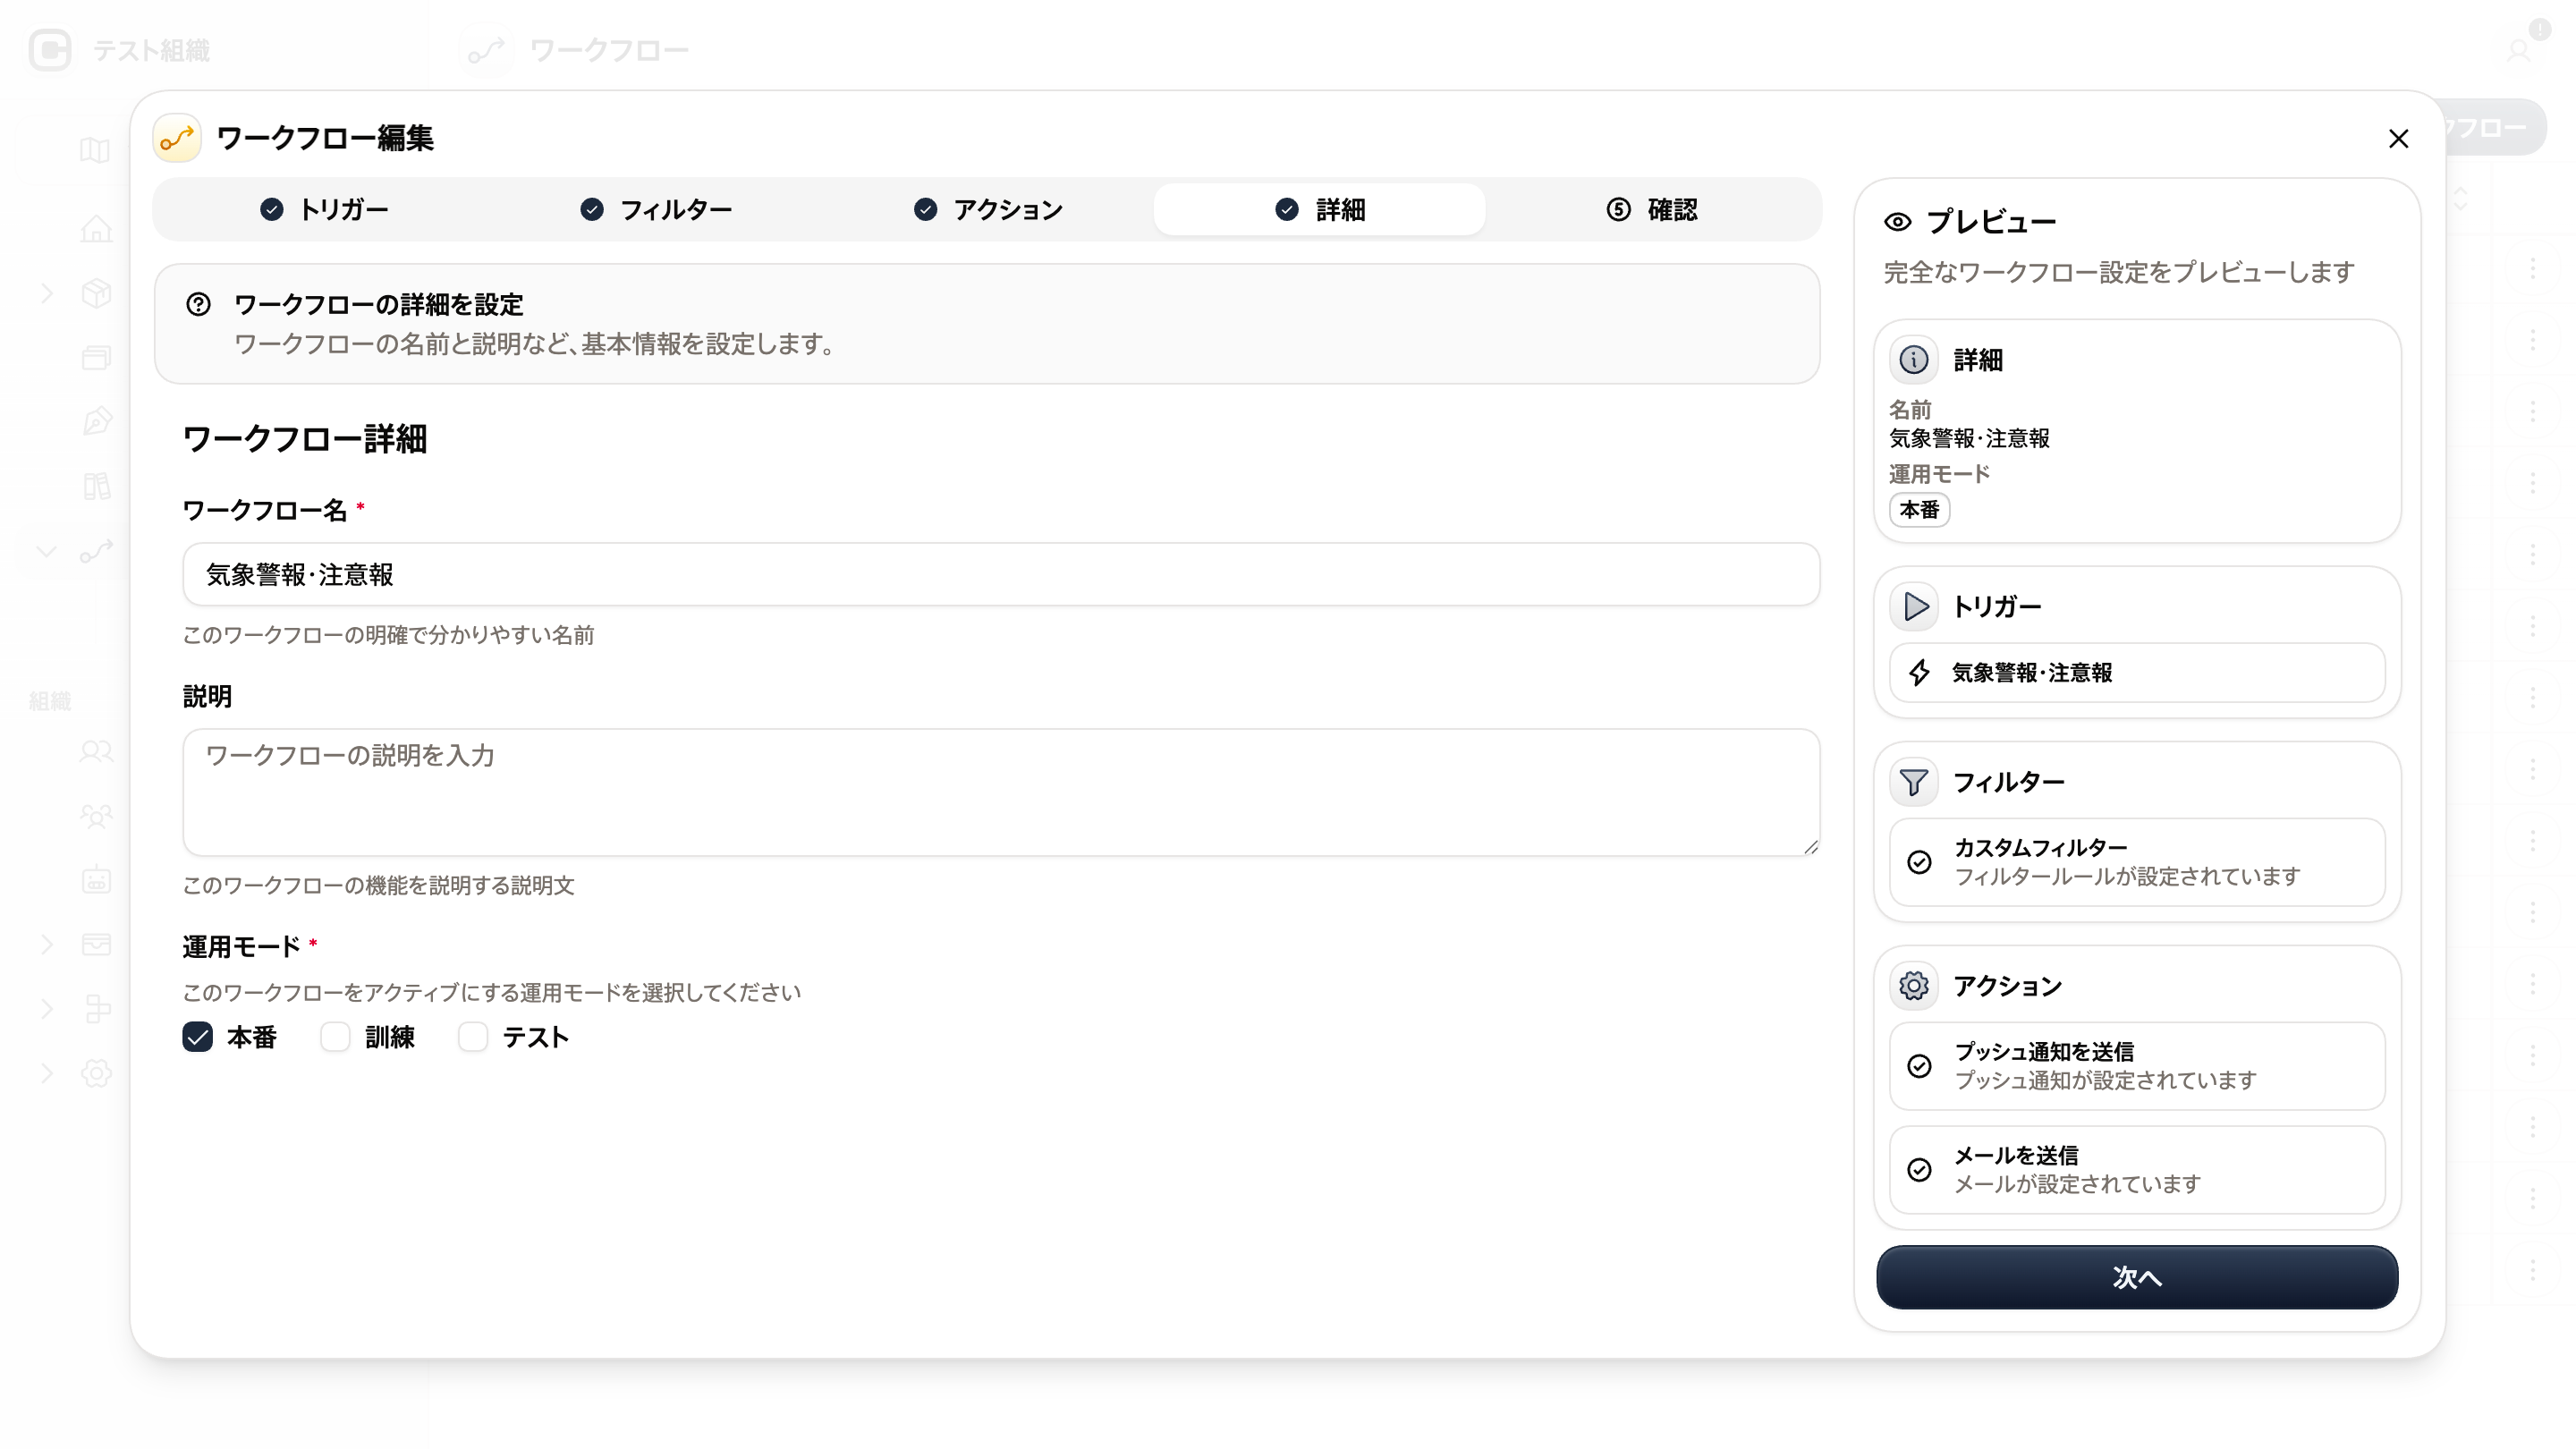
Task: Select the 詳細 step tab
Action: coord(1320,210)
